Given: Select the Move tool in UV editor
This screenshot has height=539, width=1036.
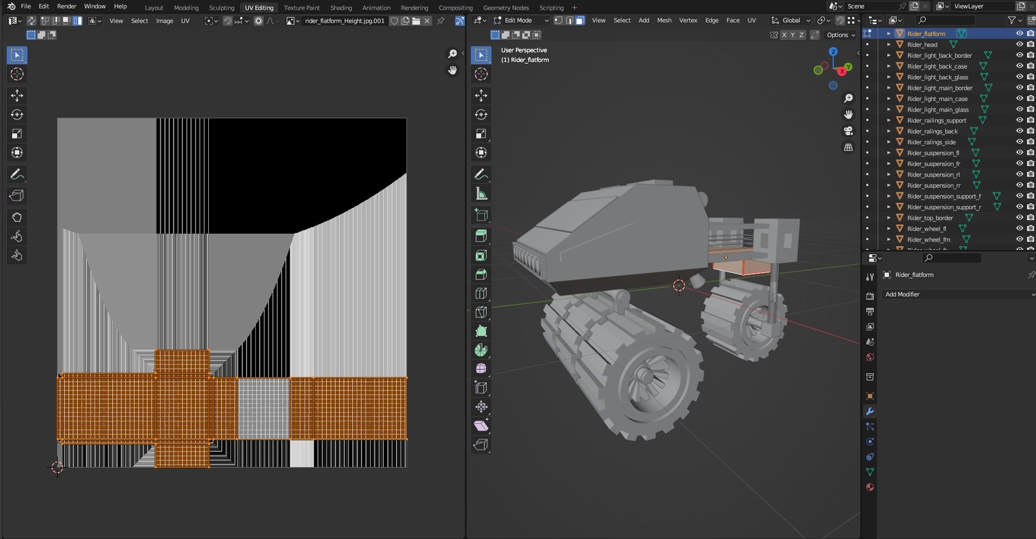Looking at the screenshot, I should pyautogui.click(x=17, y=95).
